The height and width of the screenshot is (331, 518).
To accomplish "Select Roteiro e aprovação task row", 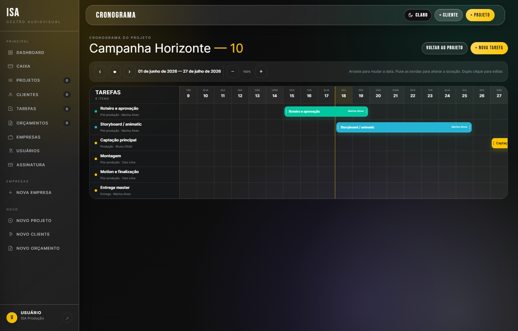I will [135, 112].
